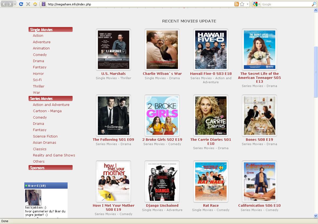Viewport: 318px width, 224px height.
Task: Reload the page with the refresh icon
Action: coord(21,4)
